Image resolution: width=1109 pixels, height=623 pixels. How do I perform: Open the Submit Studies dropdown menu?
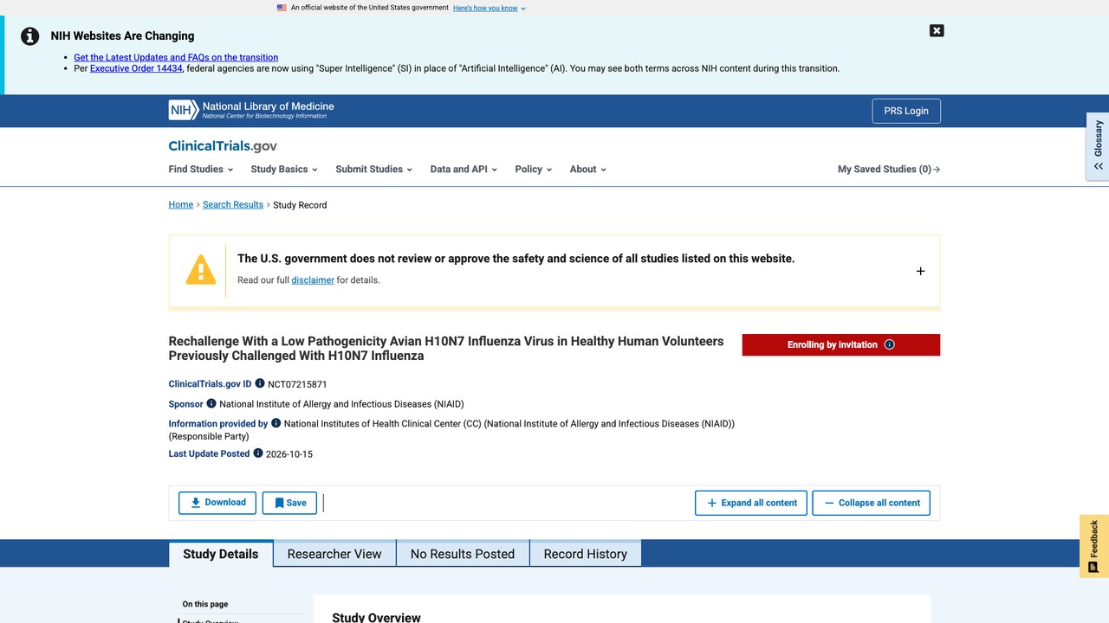click(373, 170)
